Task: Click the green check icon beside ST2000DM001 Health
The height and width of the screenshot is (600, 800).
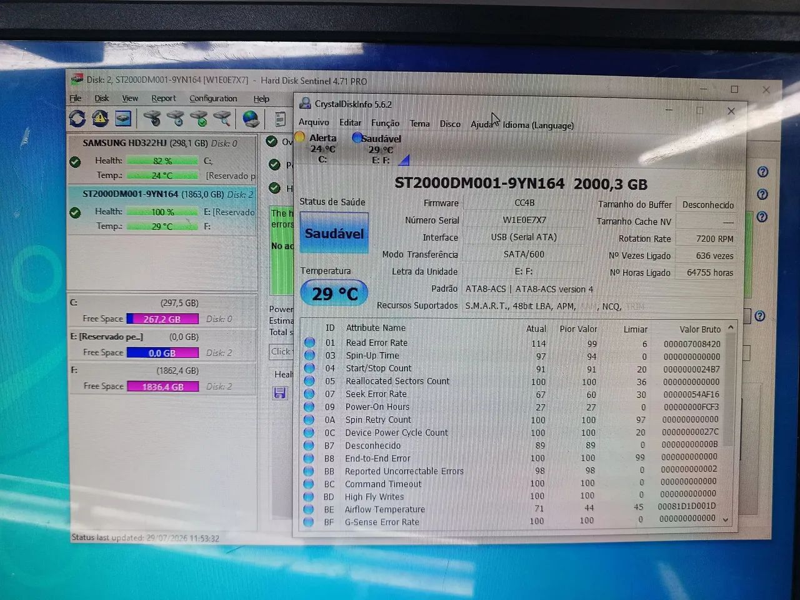Action: coord(76,212)
